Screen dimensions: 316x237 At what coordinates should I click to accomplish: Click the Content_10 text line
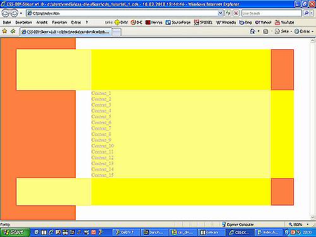pos(102,146)
